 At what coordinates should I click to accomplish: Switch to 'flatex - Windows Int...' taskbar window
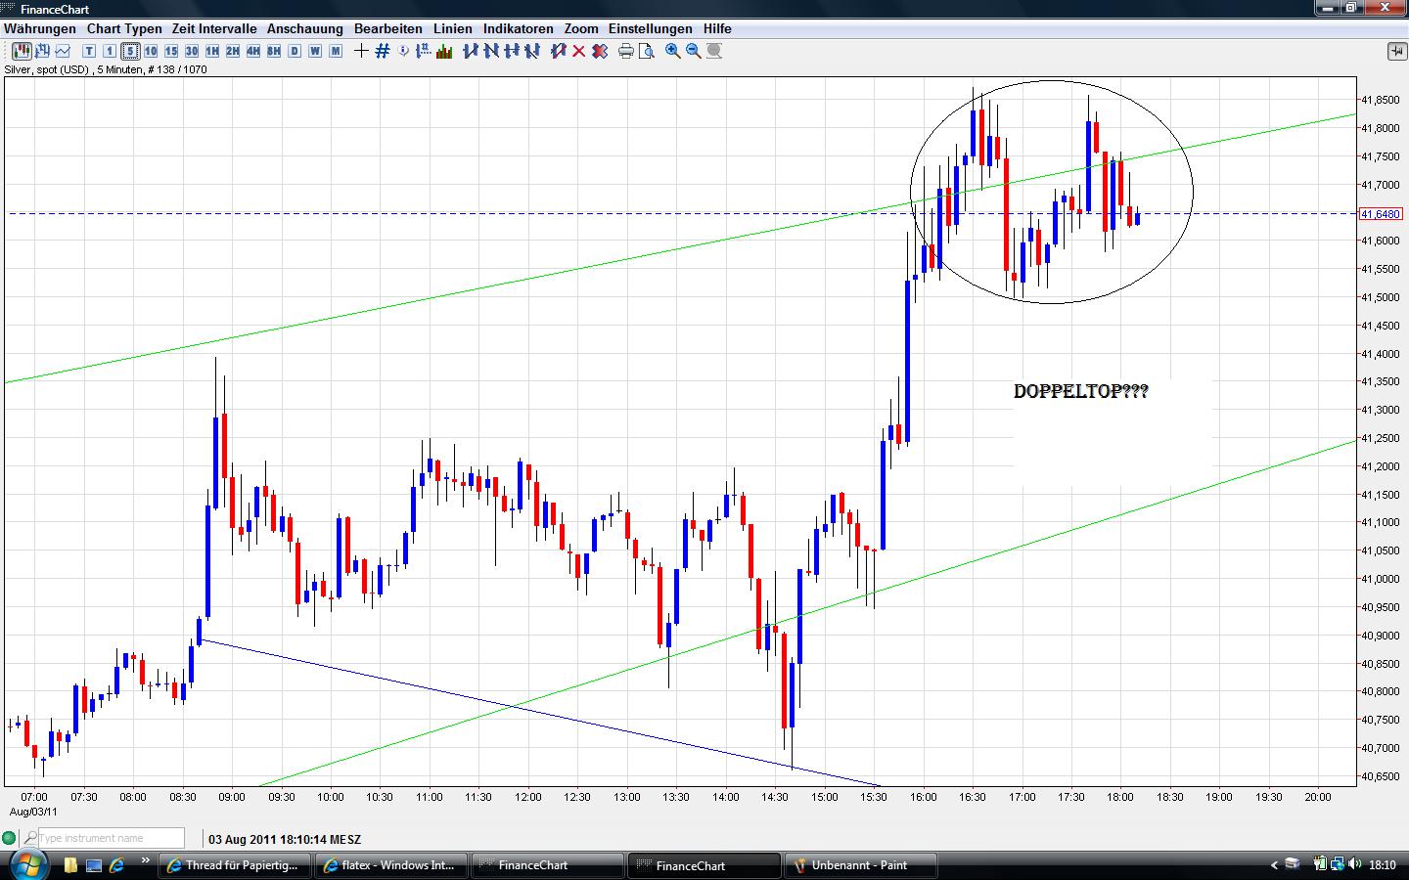(x=390, y=865)
